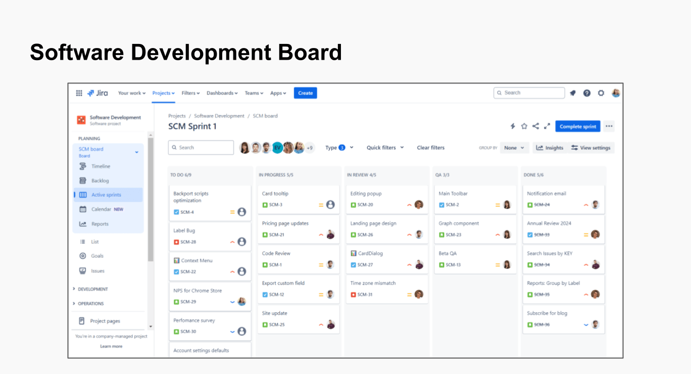
Task: Open the Apps menu
Action: click(278, 92)
